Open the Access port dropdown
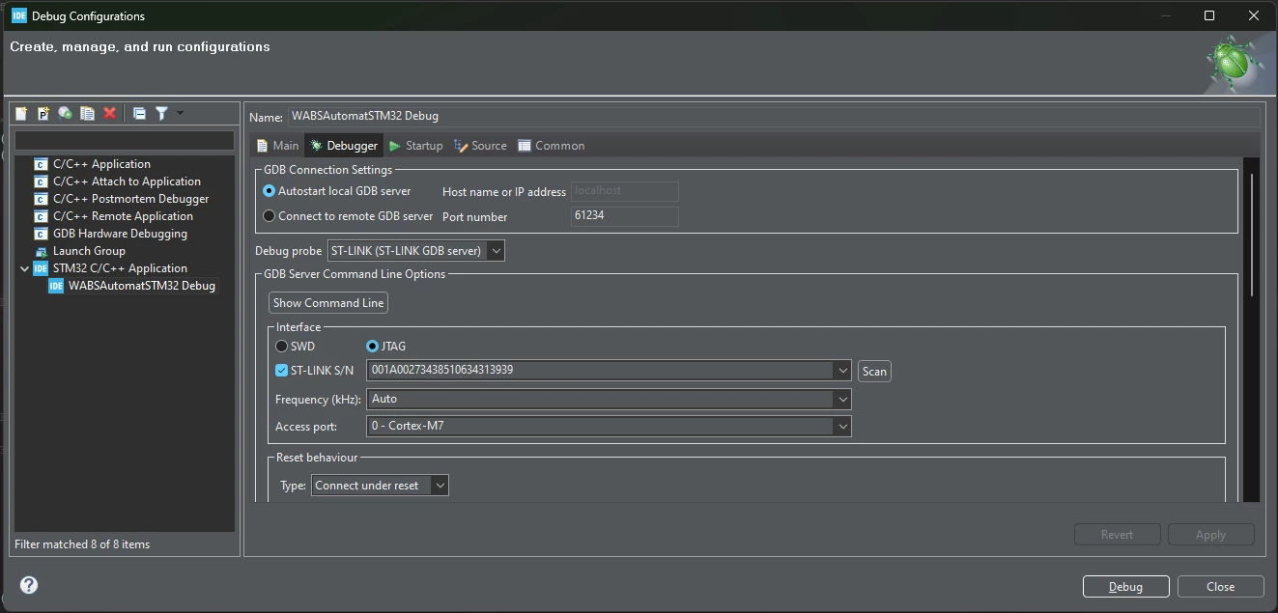 841,426
